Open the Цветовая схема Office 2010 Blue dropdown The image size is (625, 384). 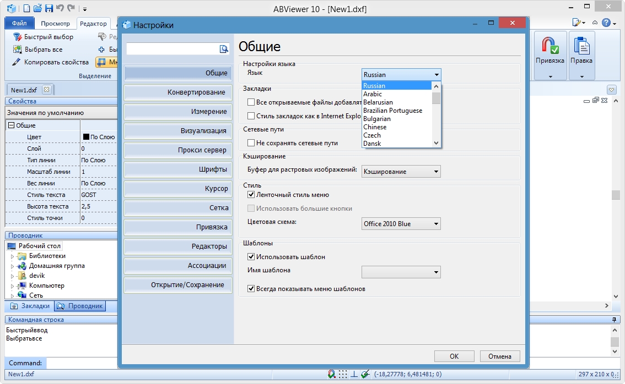click(401, 224)
